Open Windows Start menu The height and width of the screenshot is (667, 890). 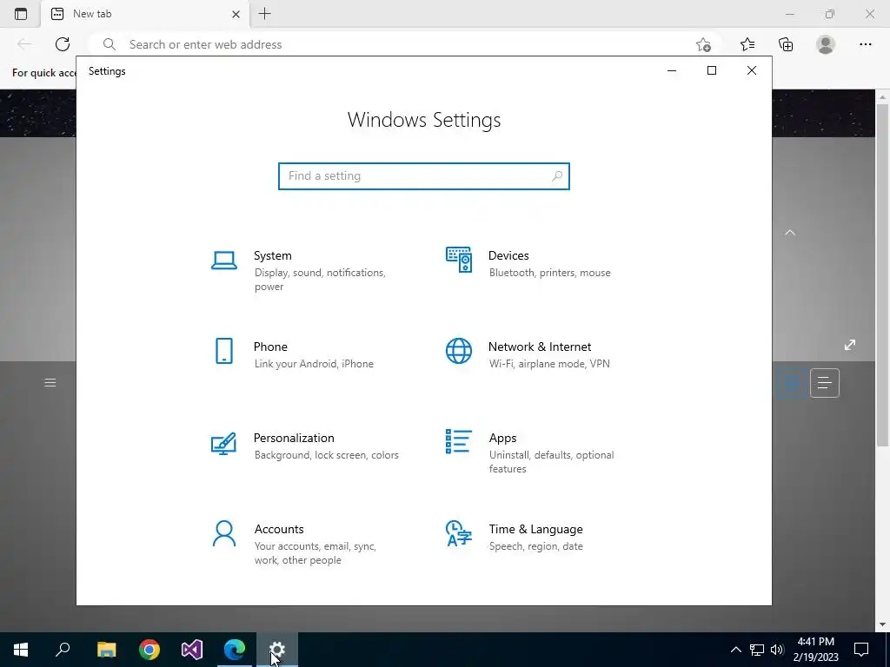pos(21,650)
